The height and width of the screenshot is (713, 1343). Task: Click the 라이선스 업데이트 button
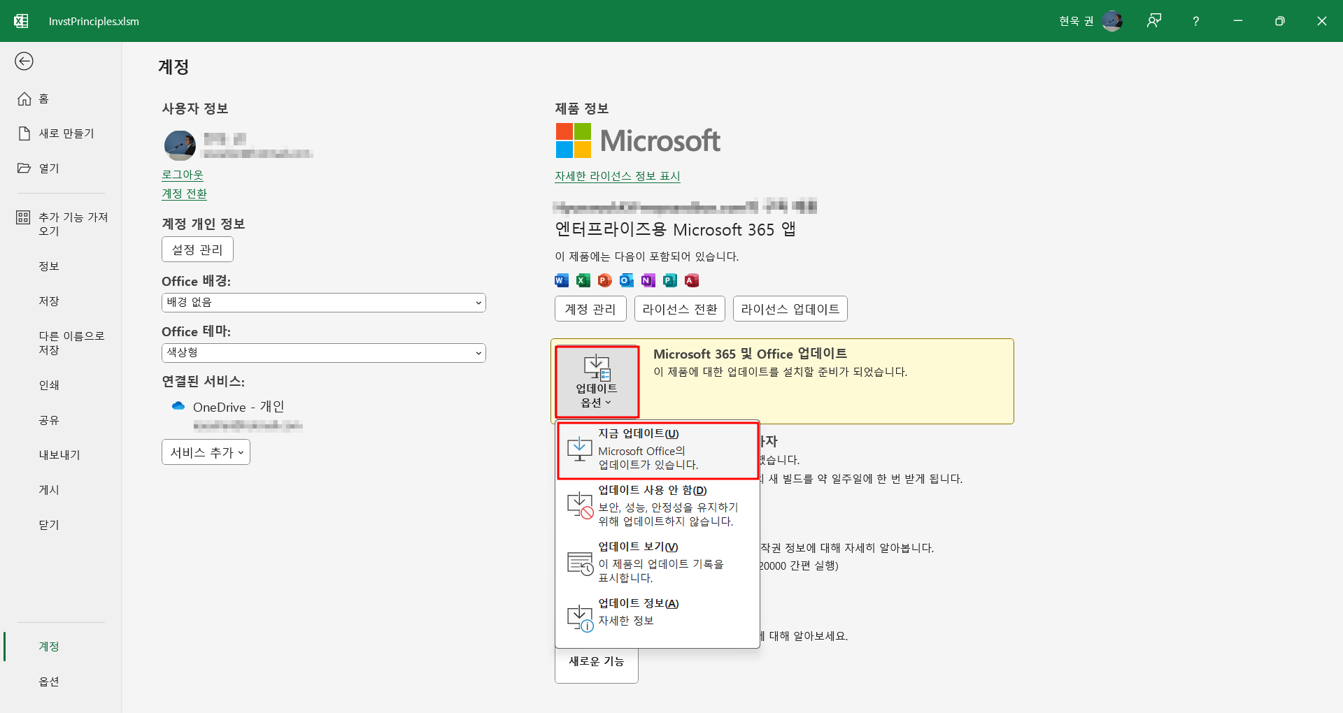790,309
